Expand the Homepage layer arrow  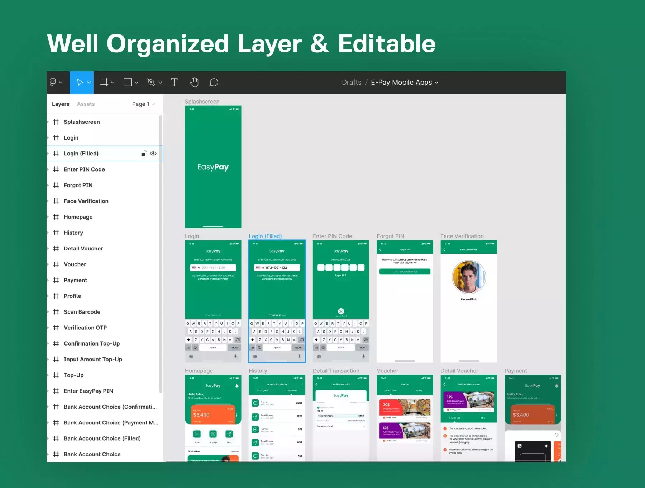(x=48, y=217)
